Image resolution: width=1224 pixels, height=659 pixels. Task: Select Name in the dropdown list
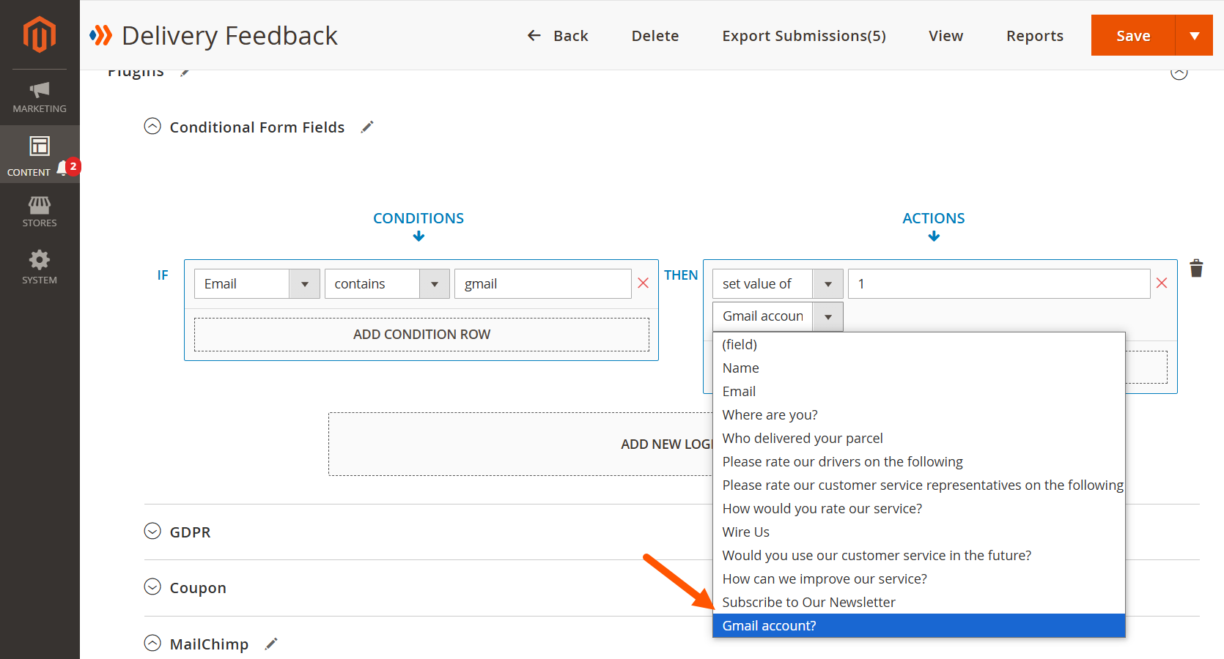[918, 368]
